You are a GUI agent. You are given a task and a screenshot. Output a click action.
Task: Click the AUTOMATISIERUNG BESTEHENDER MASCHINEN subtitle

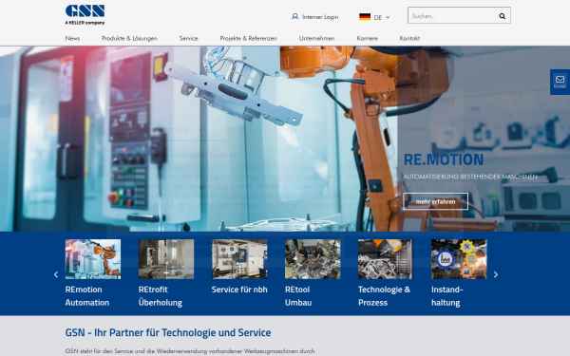point(470,177)
